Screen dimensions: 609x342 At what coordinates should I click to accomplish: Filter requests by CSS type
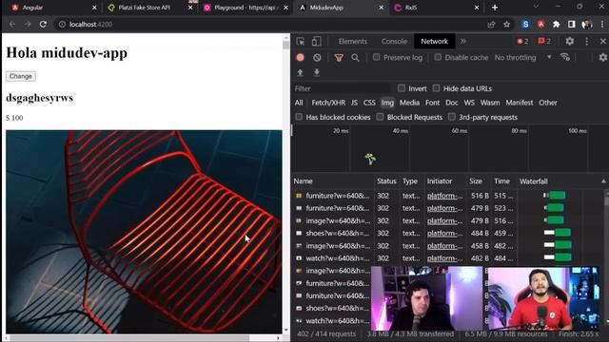pos(369,103)
